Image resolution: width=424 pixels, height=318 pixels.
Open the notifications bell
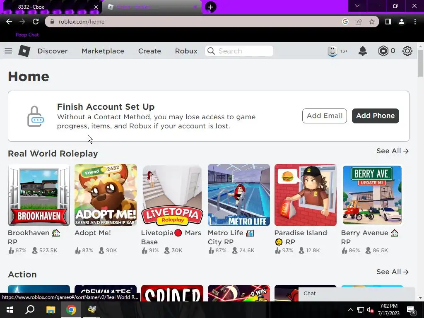(x=363, y=51)
